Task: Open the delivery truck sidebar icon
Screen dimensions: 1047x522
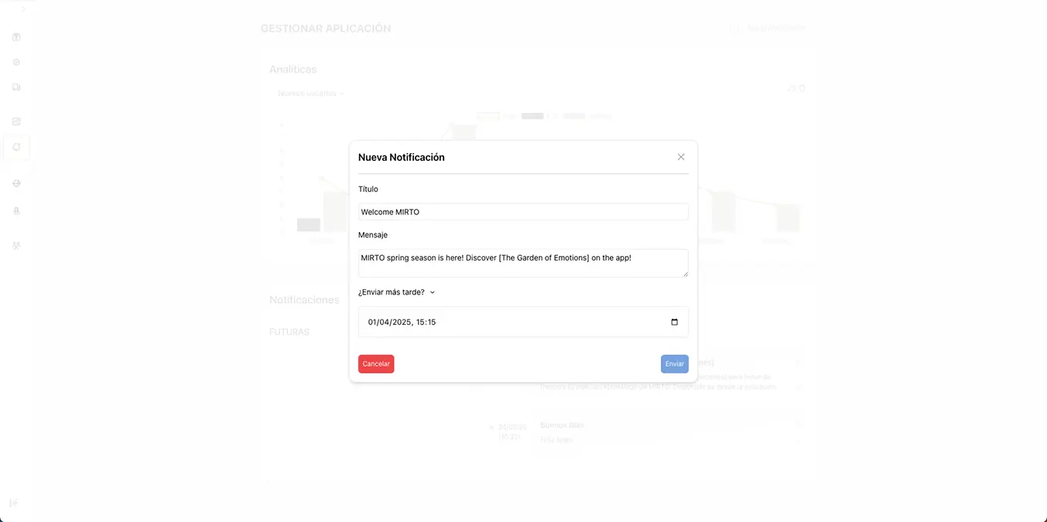Action: 16,87
